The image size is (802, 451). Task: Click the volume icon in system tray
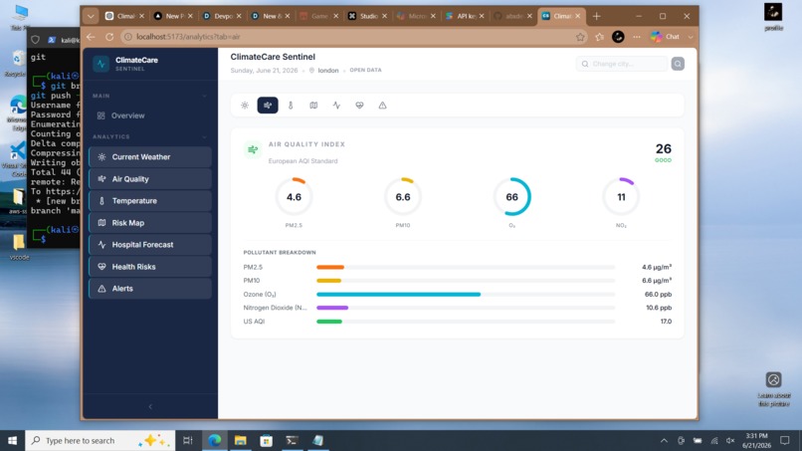point(730,441)
